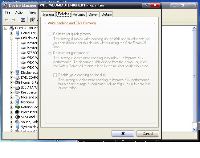The image size is (200, 158).
Task: Click the System devices icon
Action: (x=17, y=127)
